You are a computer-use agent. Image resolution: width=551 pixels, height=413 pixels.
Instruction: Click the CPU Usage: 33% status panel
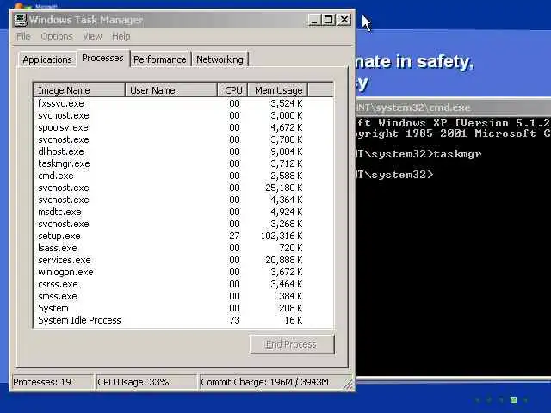(145, 382)
